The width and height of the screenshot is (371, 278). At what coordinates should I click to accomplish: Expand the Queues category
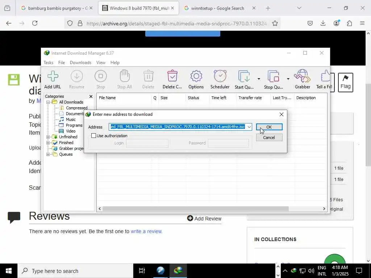coord(48,154)
